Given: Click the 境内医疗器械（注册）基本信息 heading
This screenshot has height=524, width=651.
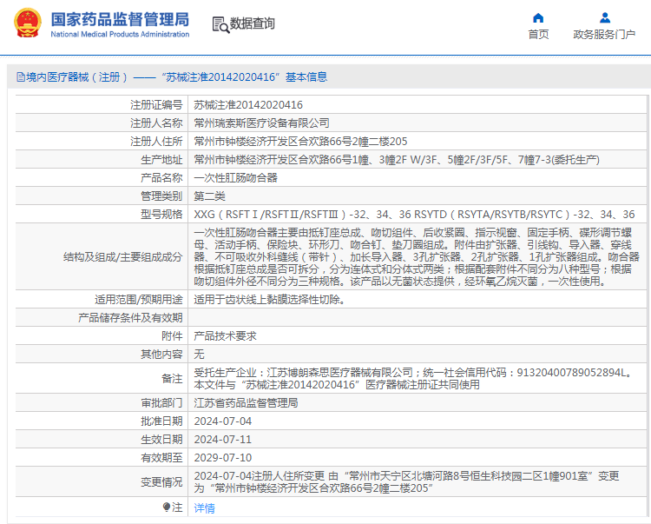Looking at the screenshot, I should [x=172, y=76].
